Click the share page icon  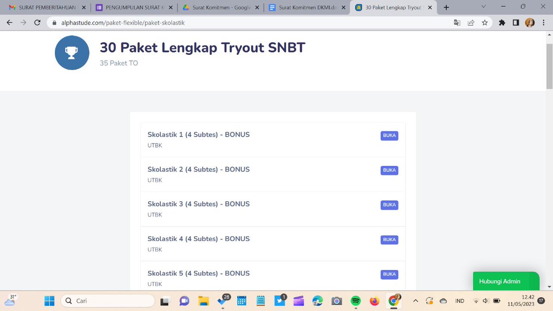(471, 23)
